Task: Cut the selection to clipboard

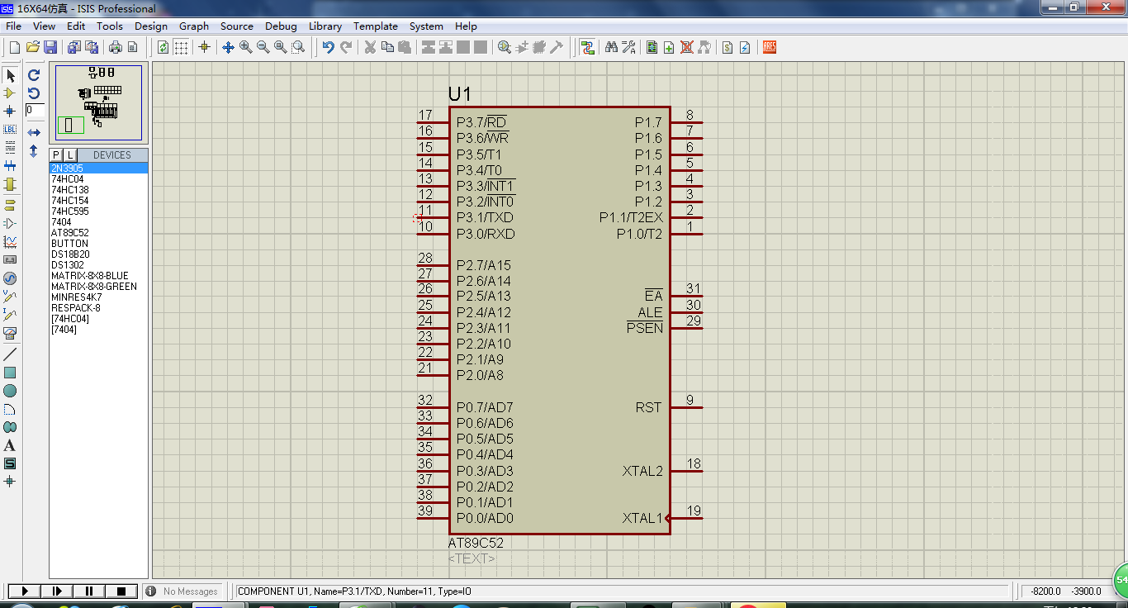Action: click(x=370, y=47)
